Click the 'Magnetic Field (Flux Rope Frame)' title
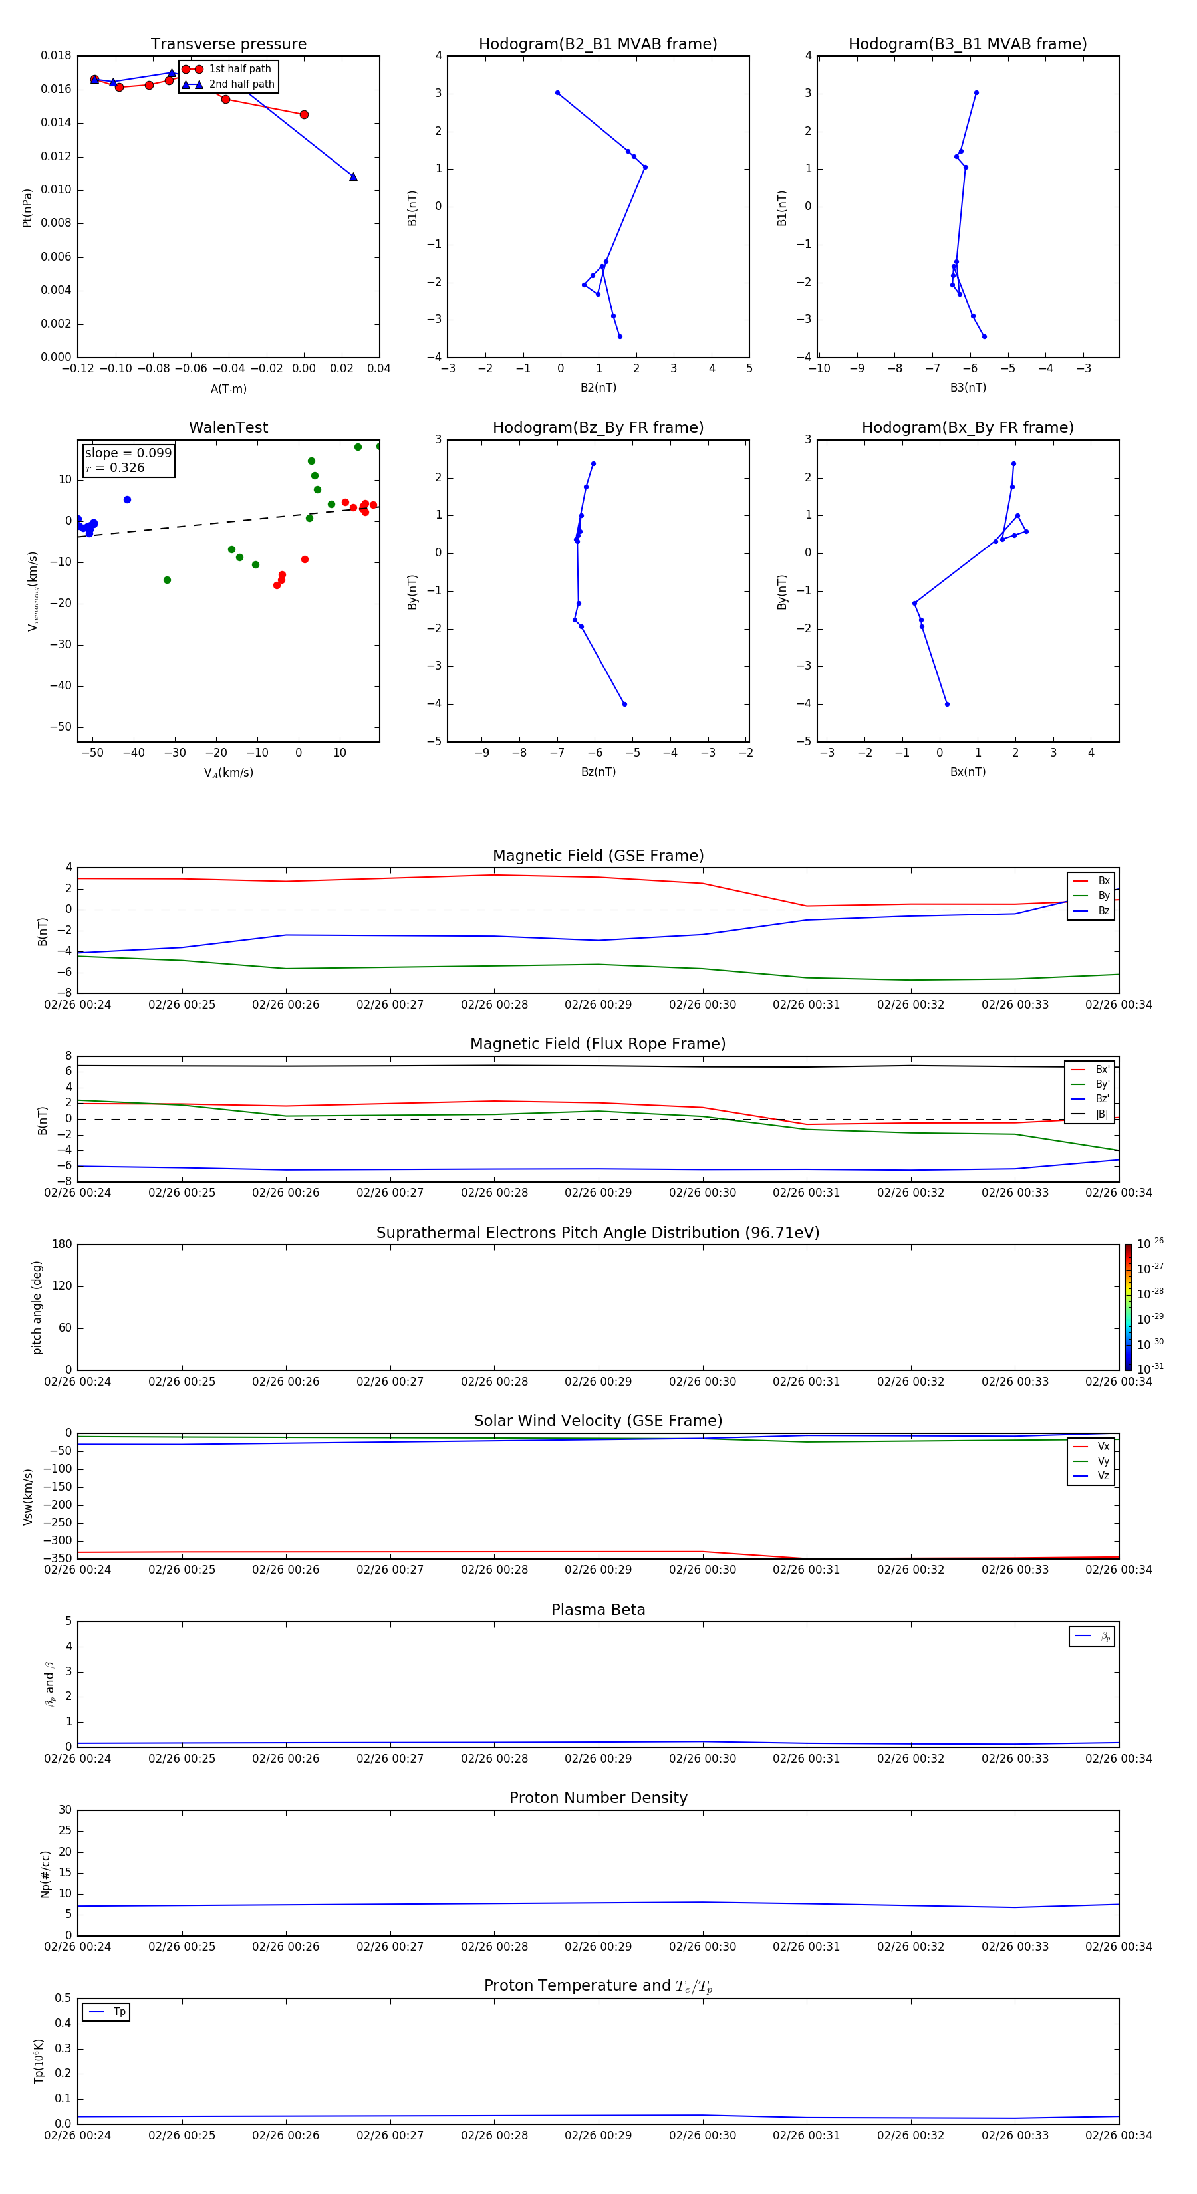The height and width of the screenshot is (2194, 1197). pyautogui.click(x=598, y=1043)
